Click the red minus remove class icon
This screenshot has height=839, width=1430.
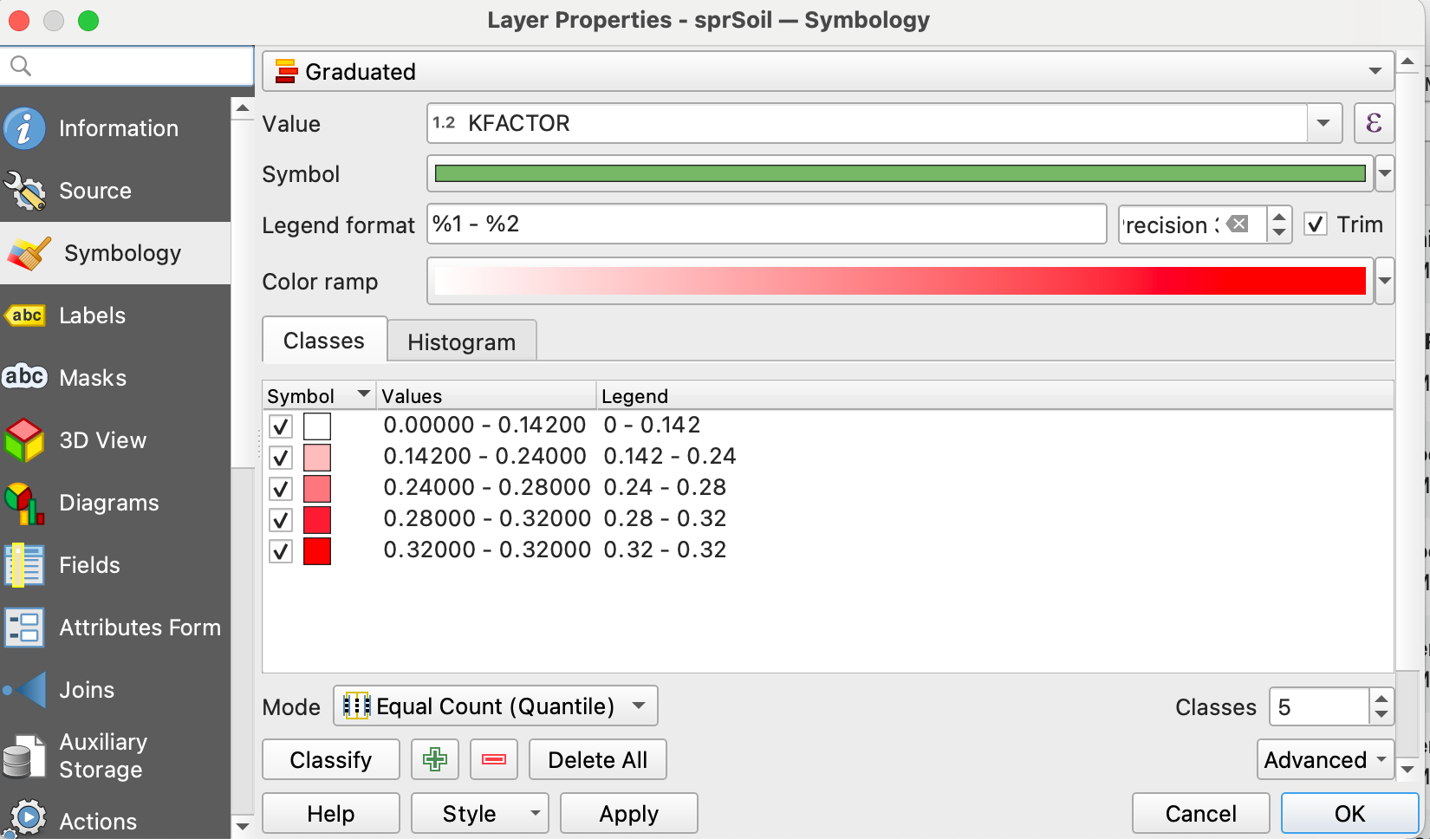494,760
